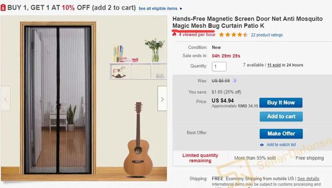This screenshot has height=188, width=332.
Task: Expand the See all eligible items arrow
Action: pyautogui.click(x=181, y=9)
